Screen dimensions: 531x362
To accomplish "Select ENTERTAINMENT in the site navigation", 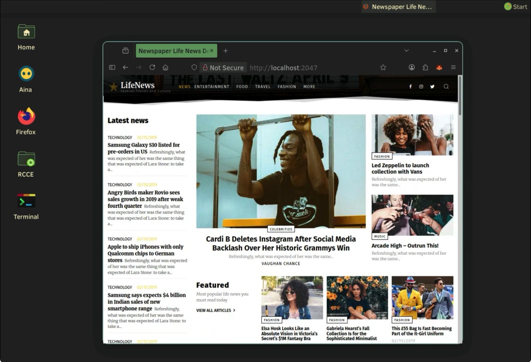I will tap(212, 87).
